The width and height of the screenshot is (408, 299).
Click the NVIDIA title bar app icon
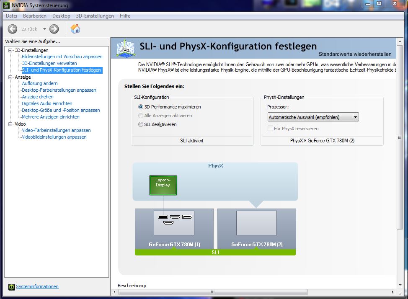[x=6, y=5]
